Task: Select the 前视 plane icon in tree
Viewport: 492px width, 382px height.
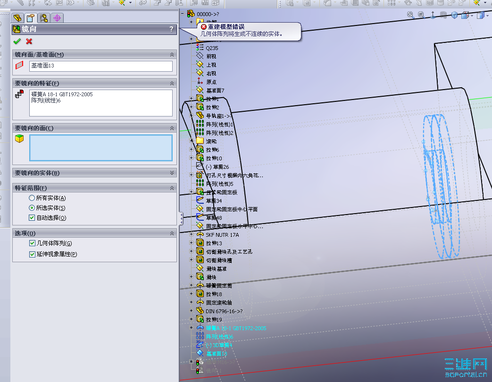Action: 200,56
